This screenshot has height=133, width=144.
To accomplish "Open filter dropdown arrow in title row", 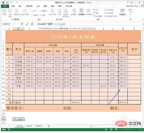I will coord(140,42).
